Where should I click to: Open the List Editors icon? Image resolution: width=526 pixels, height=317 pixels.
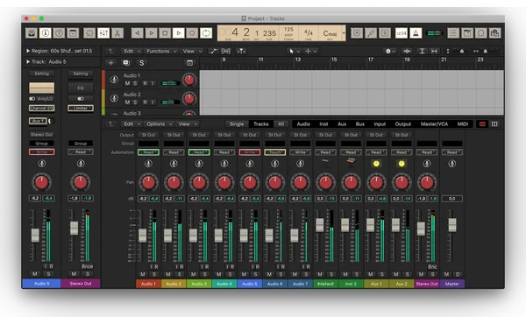453,33
